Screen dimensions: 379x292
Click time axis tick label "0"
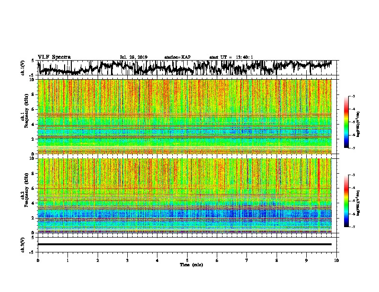coord(38,261)
